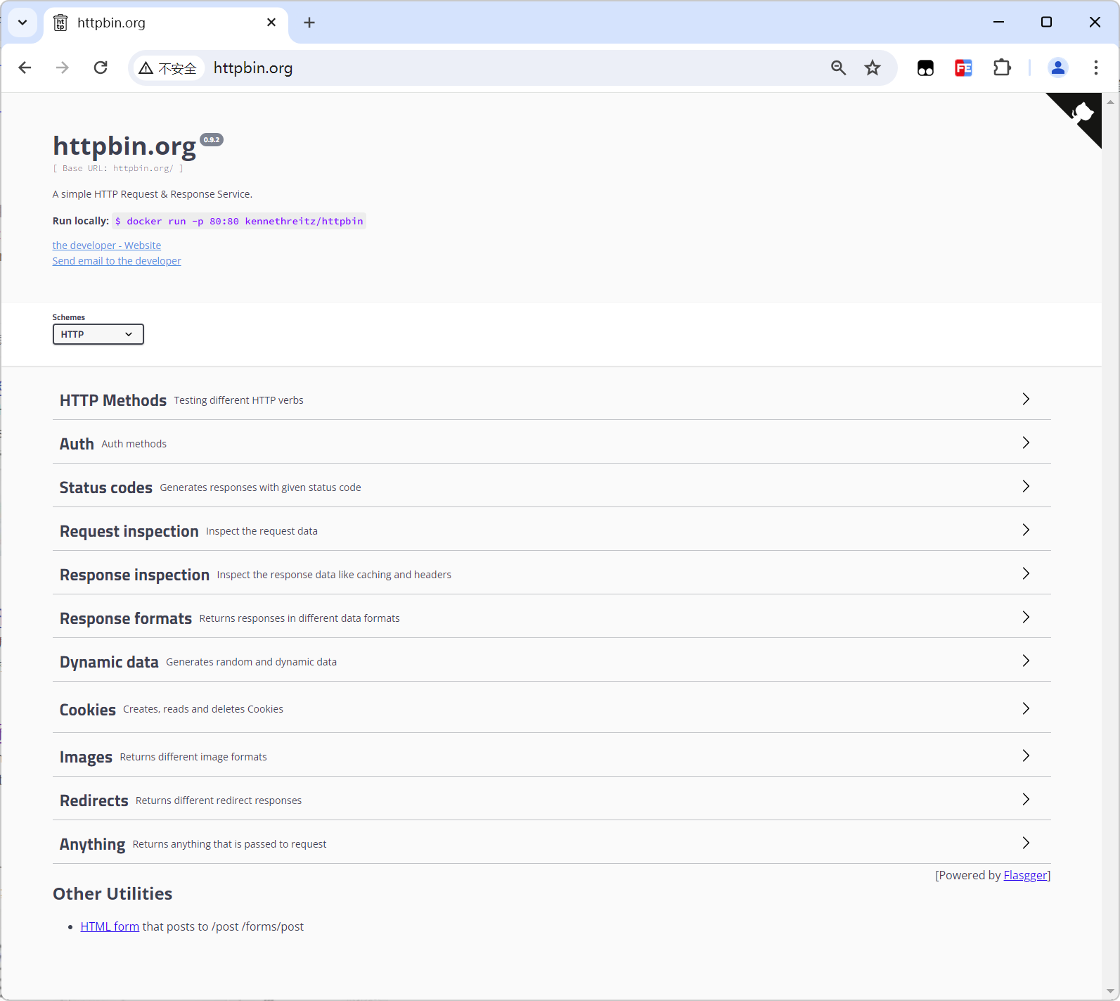This screenshot has height=1001, width=1120.
Task: Open the tab search dropdown arrow
Action: (22, 23)
